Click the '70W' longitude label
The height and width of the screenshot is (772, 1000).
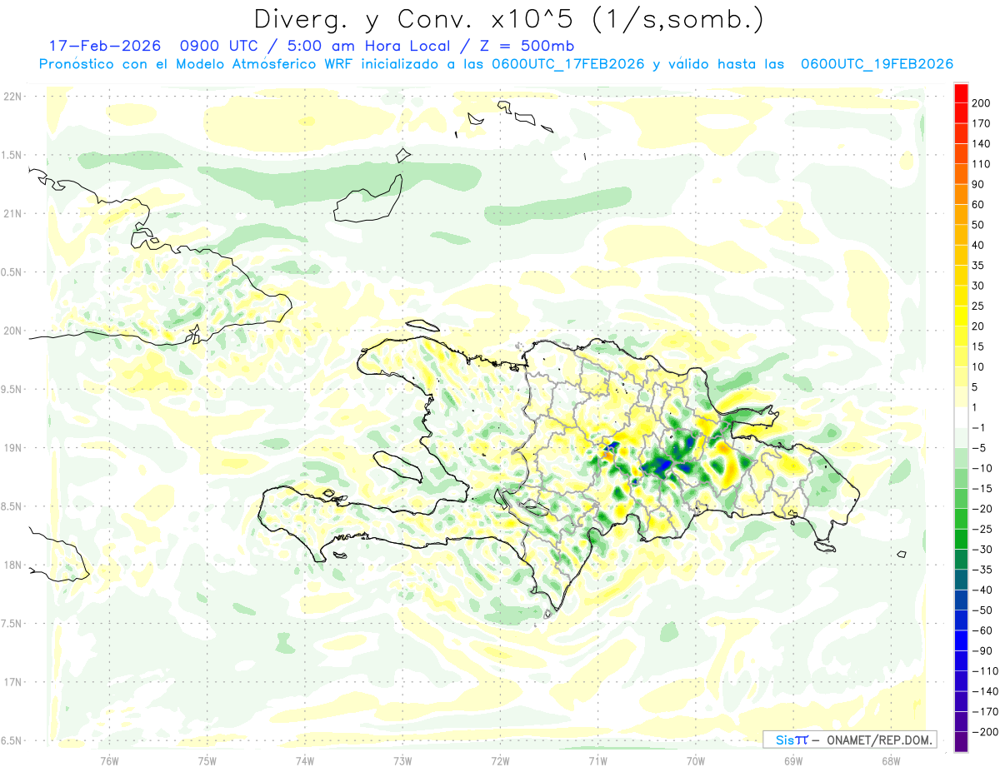click(696, 760)
